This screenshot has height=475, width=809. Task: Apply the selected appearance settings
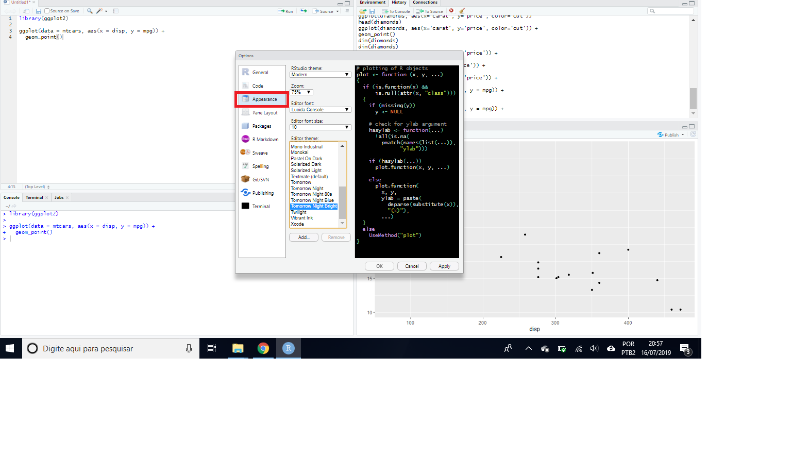pos(444,266)
